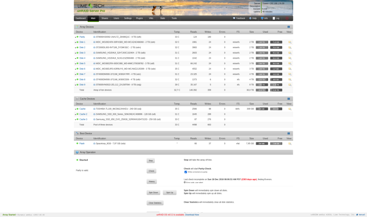Browse Disk 1 contents via View icon
Viewport: 367px width, 217px height.
click(290, 42)
